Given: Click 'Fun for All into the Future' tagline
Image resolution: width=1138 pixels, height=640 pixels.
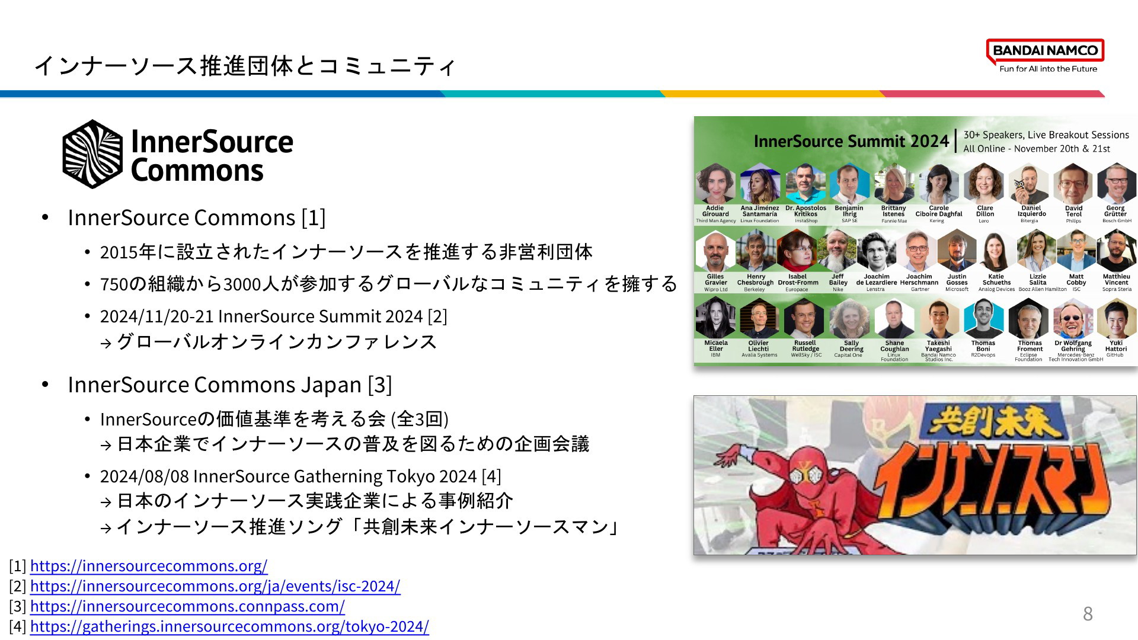Looking at the screenshot, I should pos(1048,69).
